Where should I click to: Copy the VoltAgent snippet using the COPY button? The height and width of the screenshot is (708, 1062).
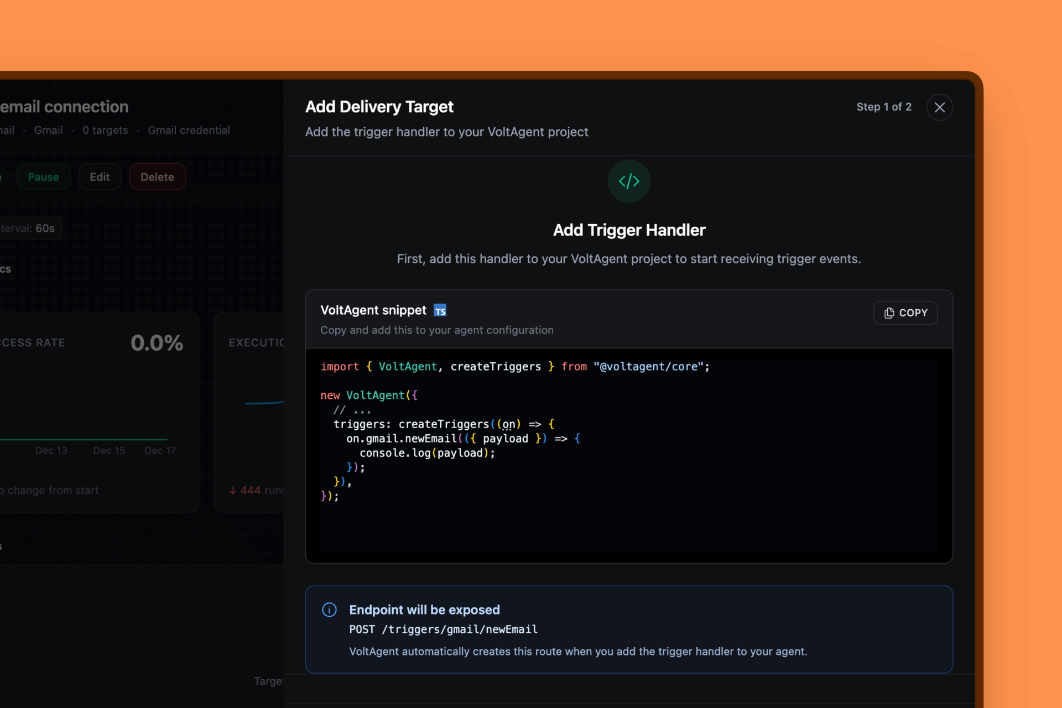pos(905,313)
